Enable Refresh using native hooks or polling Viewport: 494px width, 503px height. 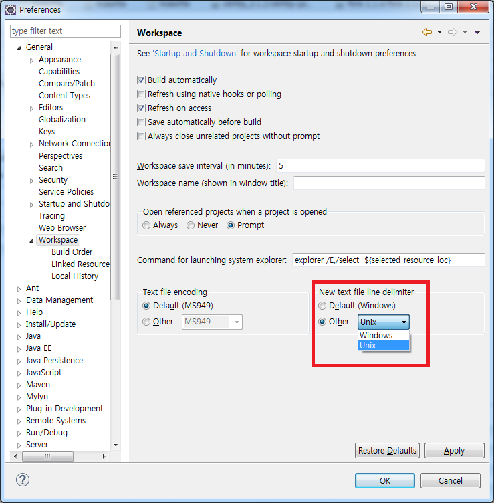tap(141, 94)
